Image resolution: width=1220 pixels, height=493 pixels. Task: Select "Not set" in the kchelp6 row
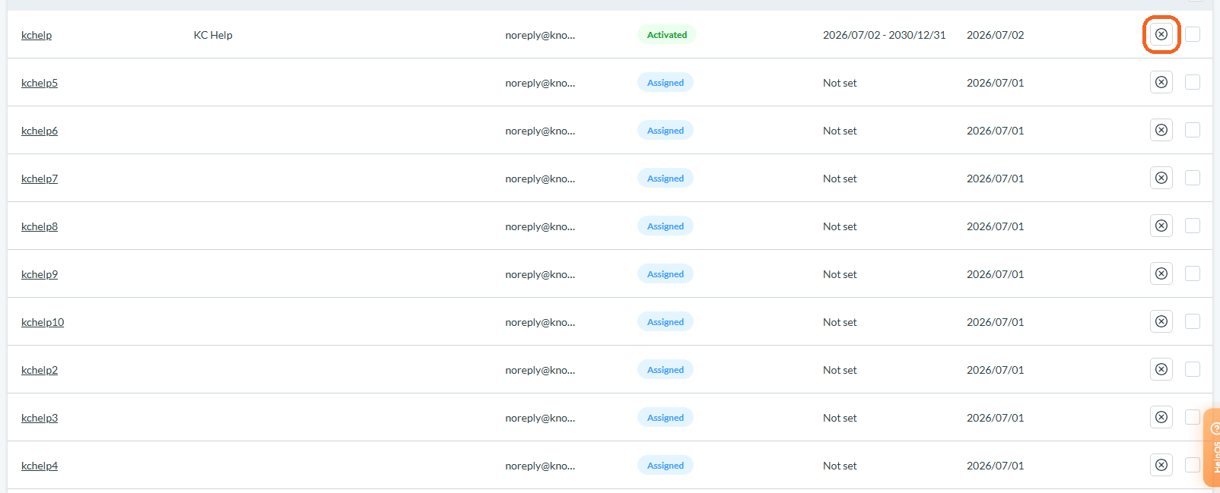point(840,131)
